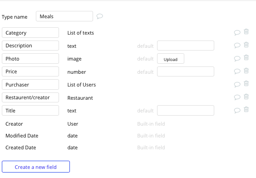This screenshot has height=178, width=256.
Task: Click the Photo field name box
Action: click(x=30, y=59)
